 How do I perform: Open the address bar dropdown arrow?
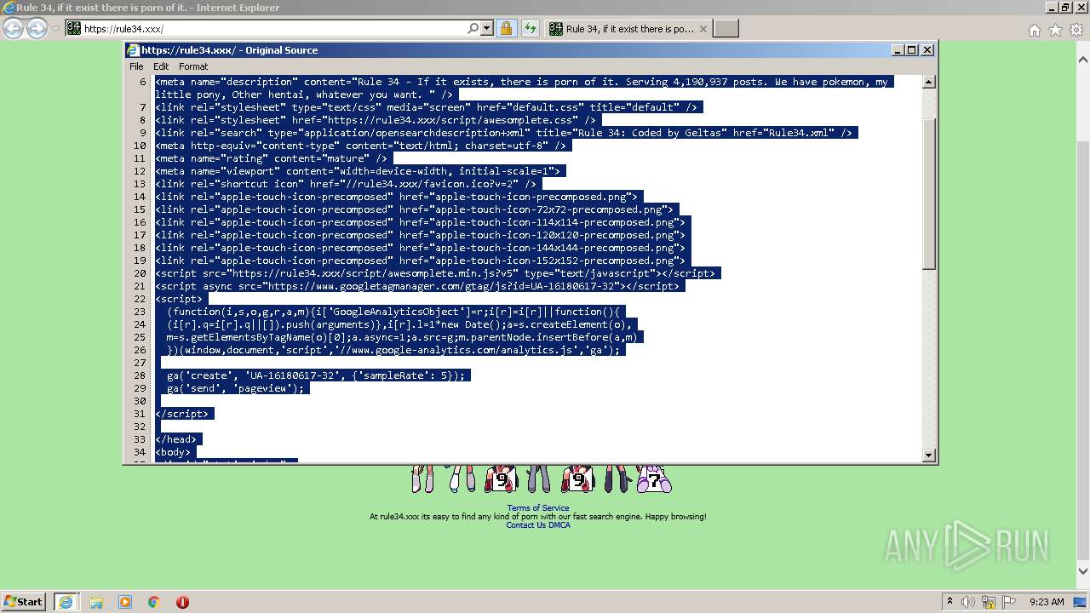(x=487, y=28)
